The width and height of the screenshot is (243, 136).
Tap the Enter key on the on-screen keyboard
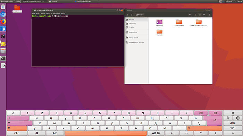pyautogui.click(x=215, y=120)
